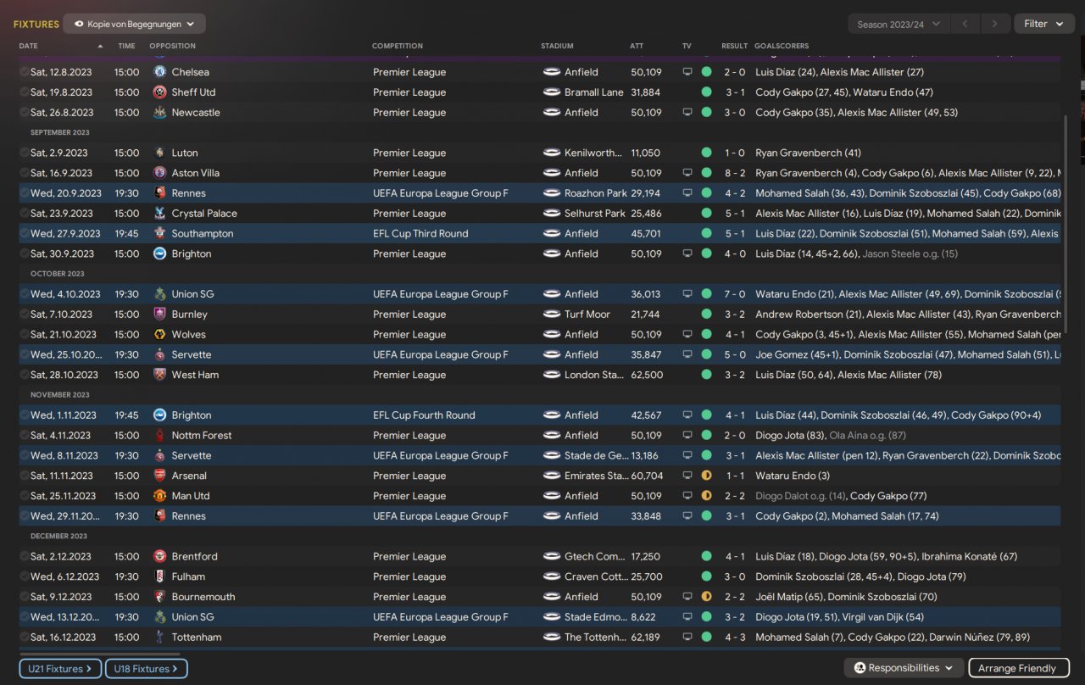Tick the selection circle for Sheff Utd fixture
The image size is (1085, 685).
pyautogui.click(x=25, y=92)
